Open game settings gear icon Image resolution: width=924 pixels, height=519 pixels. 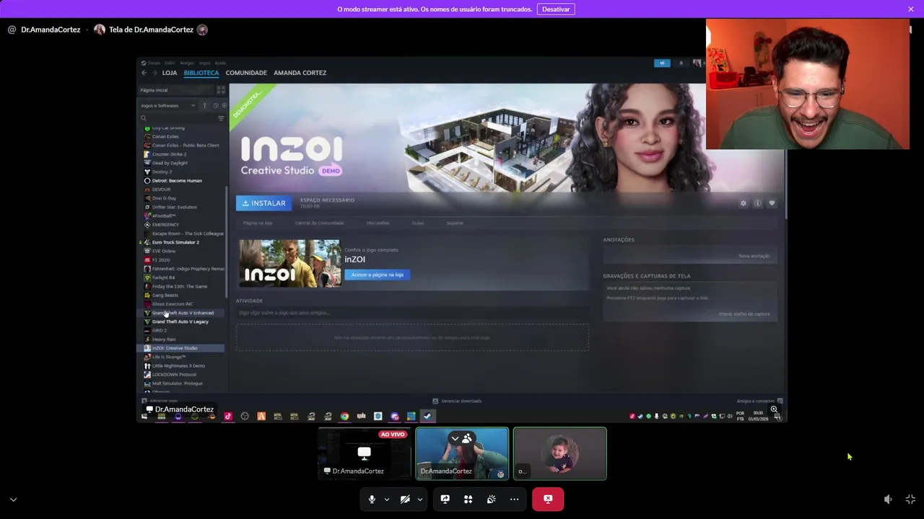coord(743,203)
